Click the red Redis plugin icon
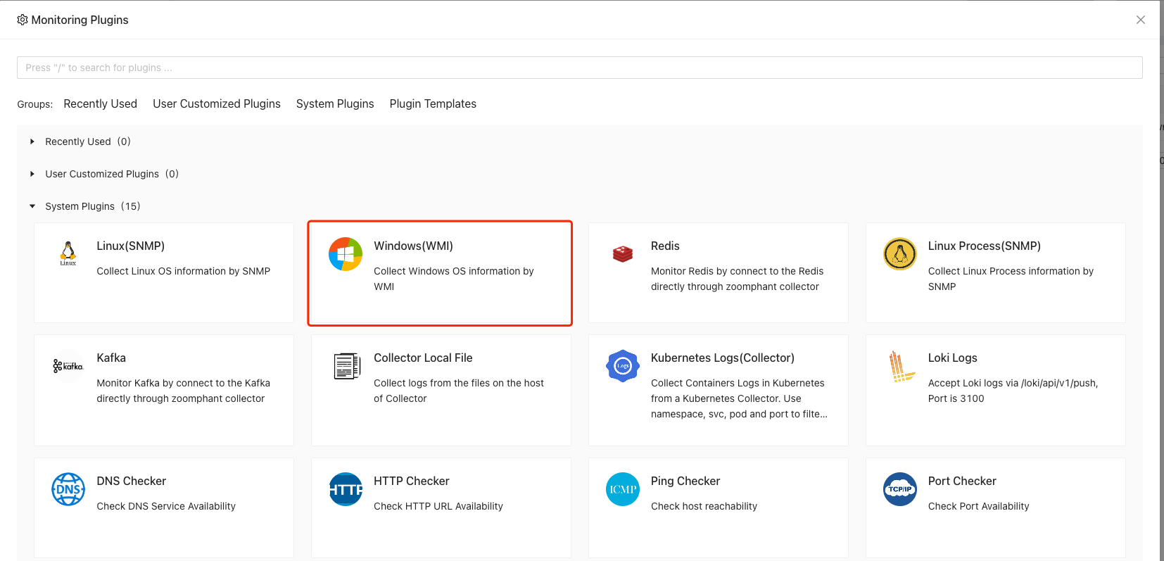The height and width of the screenshot is (561, 1164). click(x=622, y=254)
